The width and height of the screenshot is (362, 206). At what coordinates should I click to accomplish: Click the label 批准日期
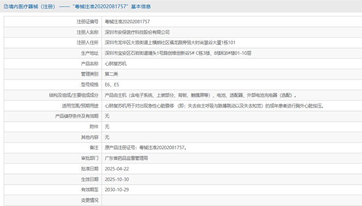pos(90,169)
